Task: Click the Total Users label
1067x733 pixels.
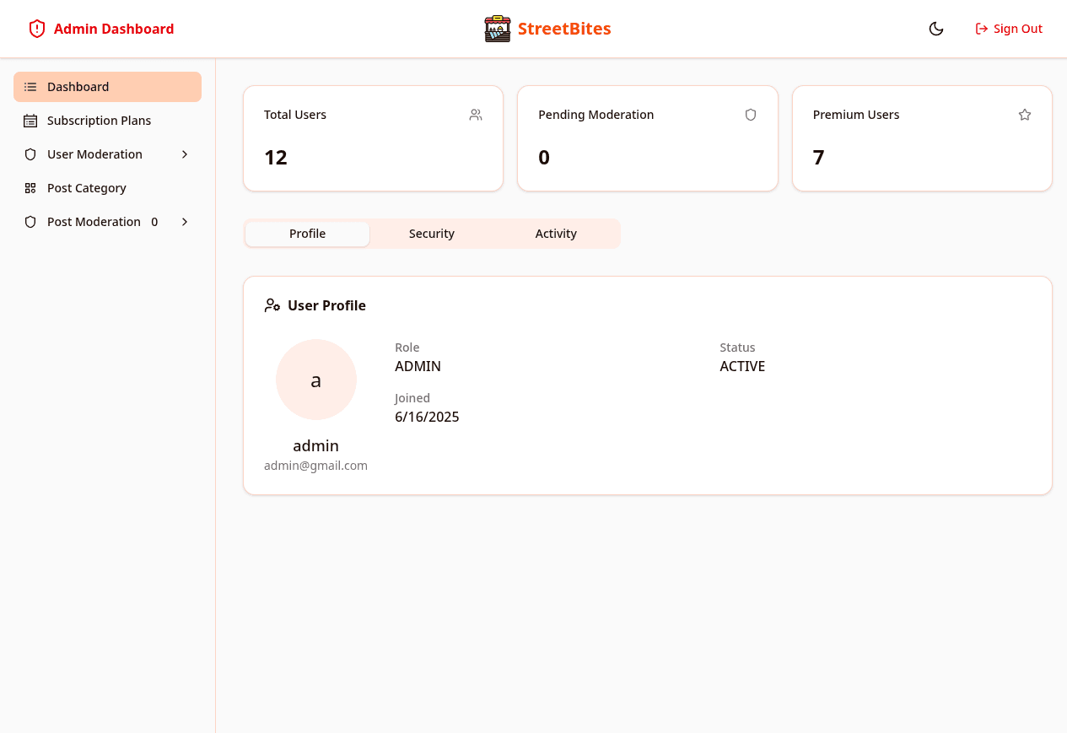Action: (295, 115)
